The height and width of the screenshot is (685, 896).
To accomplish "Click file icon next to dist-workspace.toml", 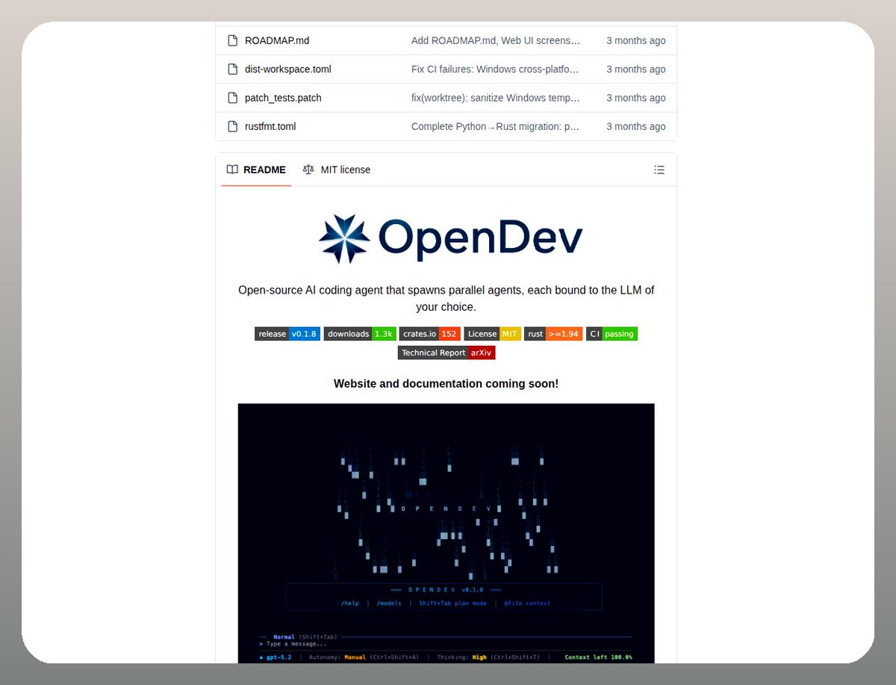I will pyautogui.click(x=232, y=69).
